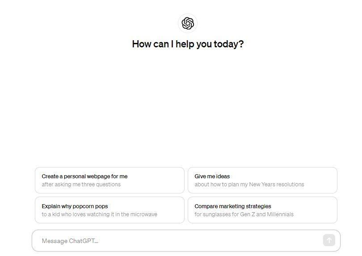
Task: Click the empty area inside the message box
Action: [201, 241]
